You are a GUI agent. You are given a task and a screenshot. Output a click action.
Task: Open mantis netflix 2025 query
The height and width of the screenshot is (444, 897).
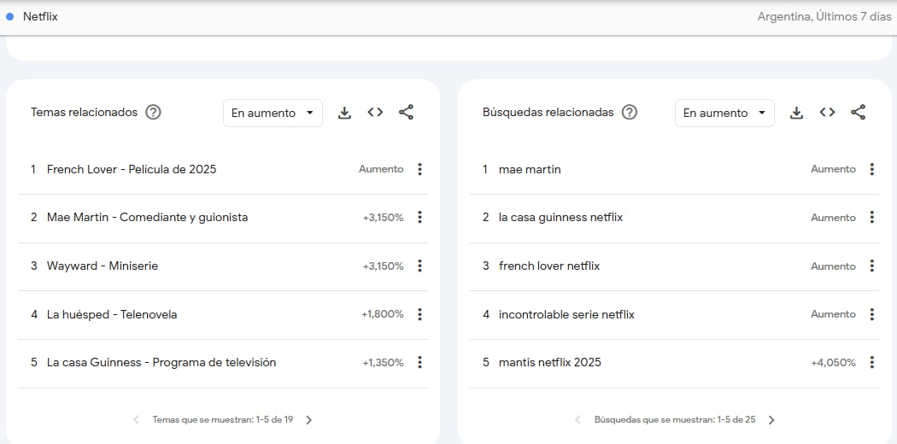click(550, 362)
